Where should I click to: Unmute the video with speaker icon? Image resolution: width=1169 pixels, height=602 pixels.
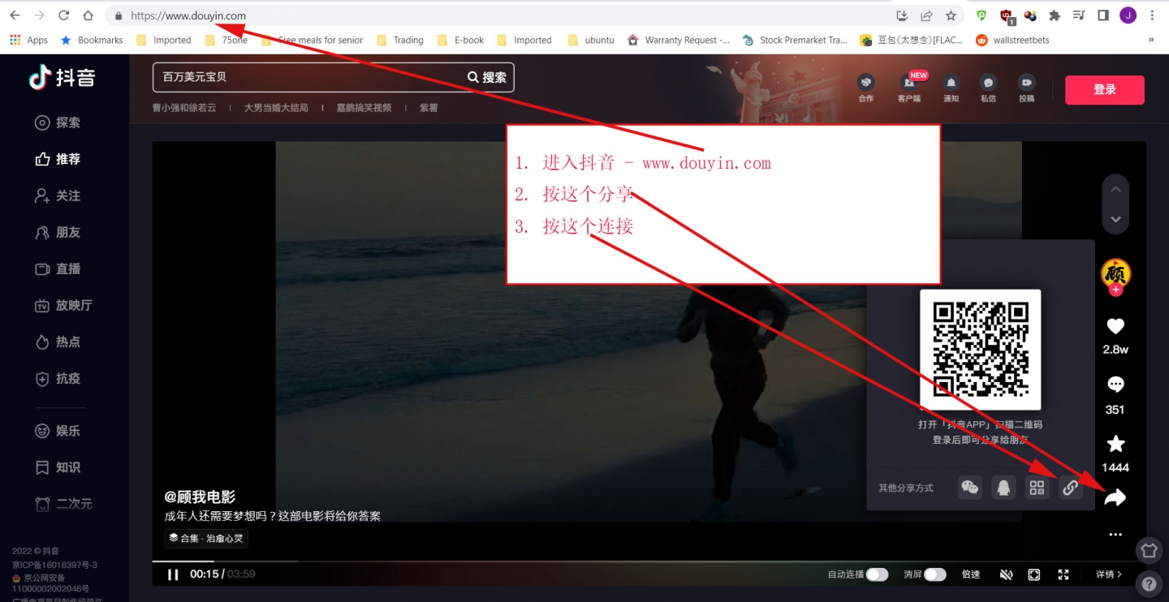coord(1006,574)
